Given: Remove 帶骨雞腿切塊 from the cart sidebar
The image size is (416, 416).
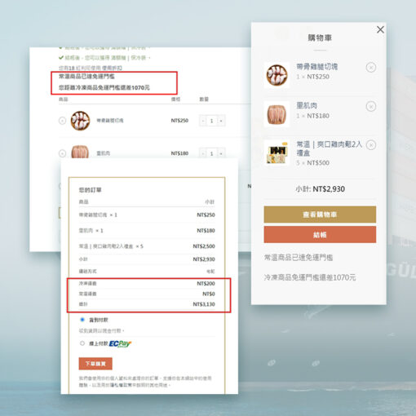Looking at the screenshot, I should pyautogui.click(x=371, y=67).
